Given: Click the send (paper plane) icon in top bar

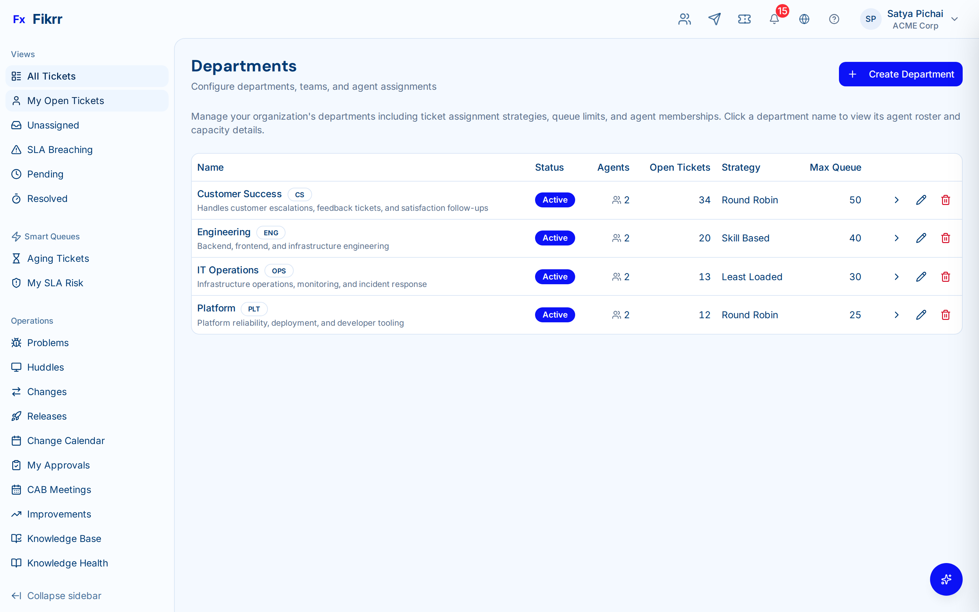Looking at the screenshot, I should 715,19.
